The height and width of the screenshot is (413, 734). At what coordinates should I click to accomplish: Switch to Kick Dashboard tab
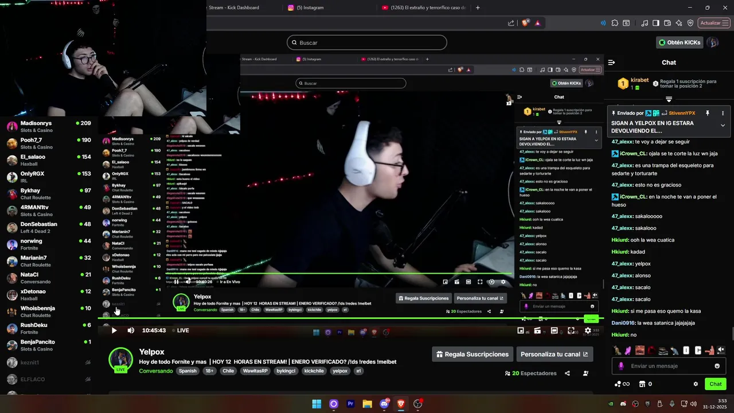(x=233, y=7)
